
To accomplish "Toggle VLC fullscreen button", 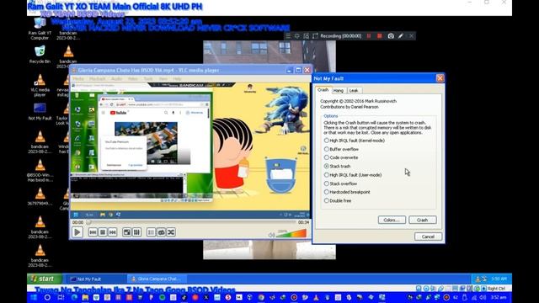I will (x=127, y=232).
